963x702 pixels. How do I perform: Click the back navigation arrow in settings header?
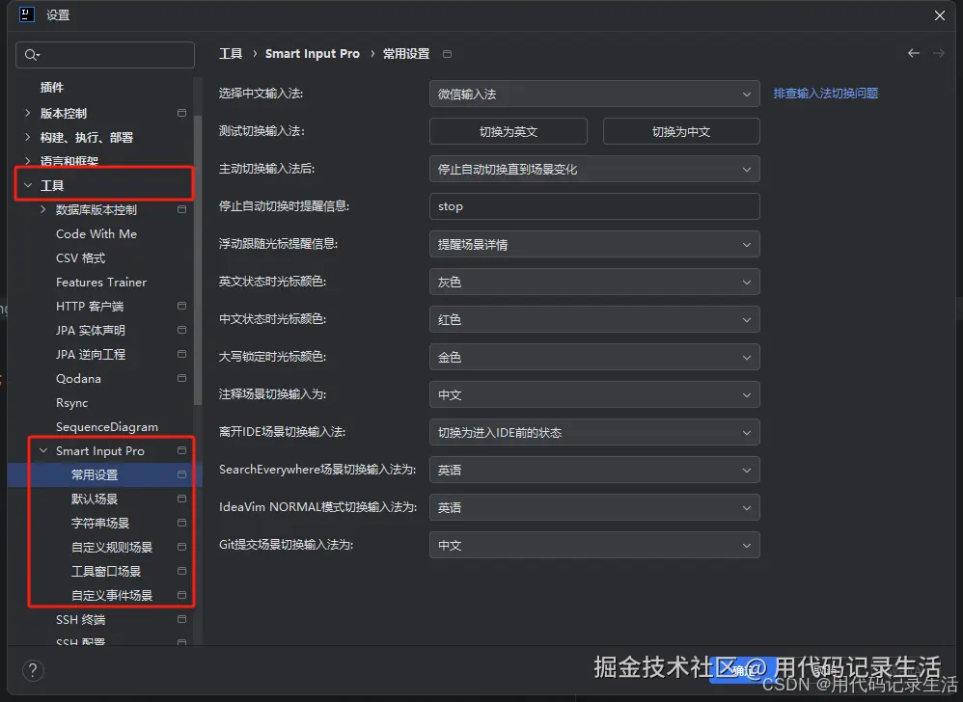(913, 53)
